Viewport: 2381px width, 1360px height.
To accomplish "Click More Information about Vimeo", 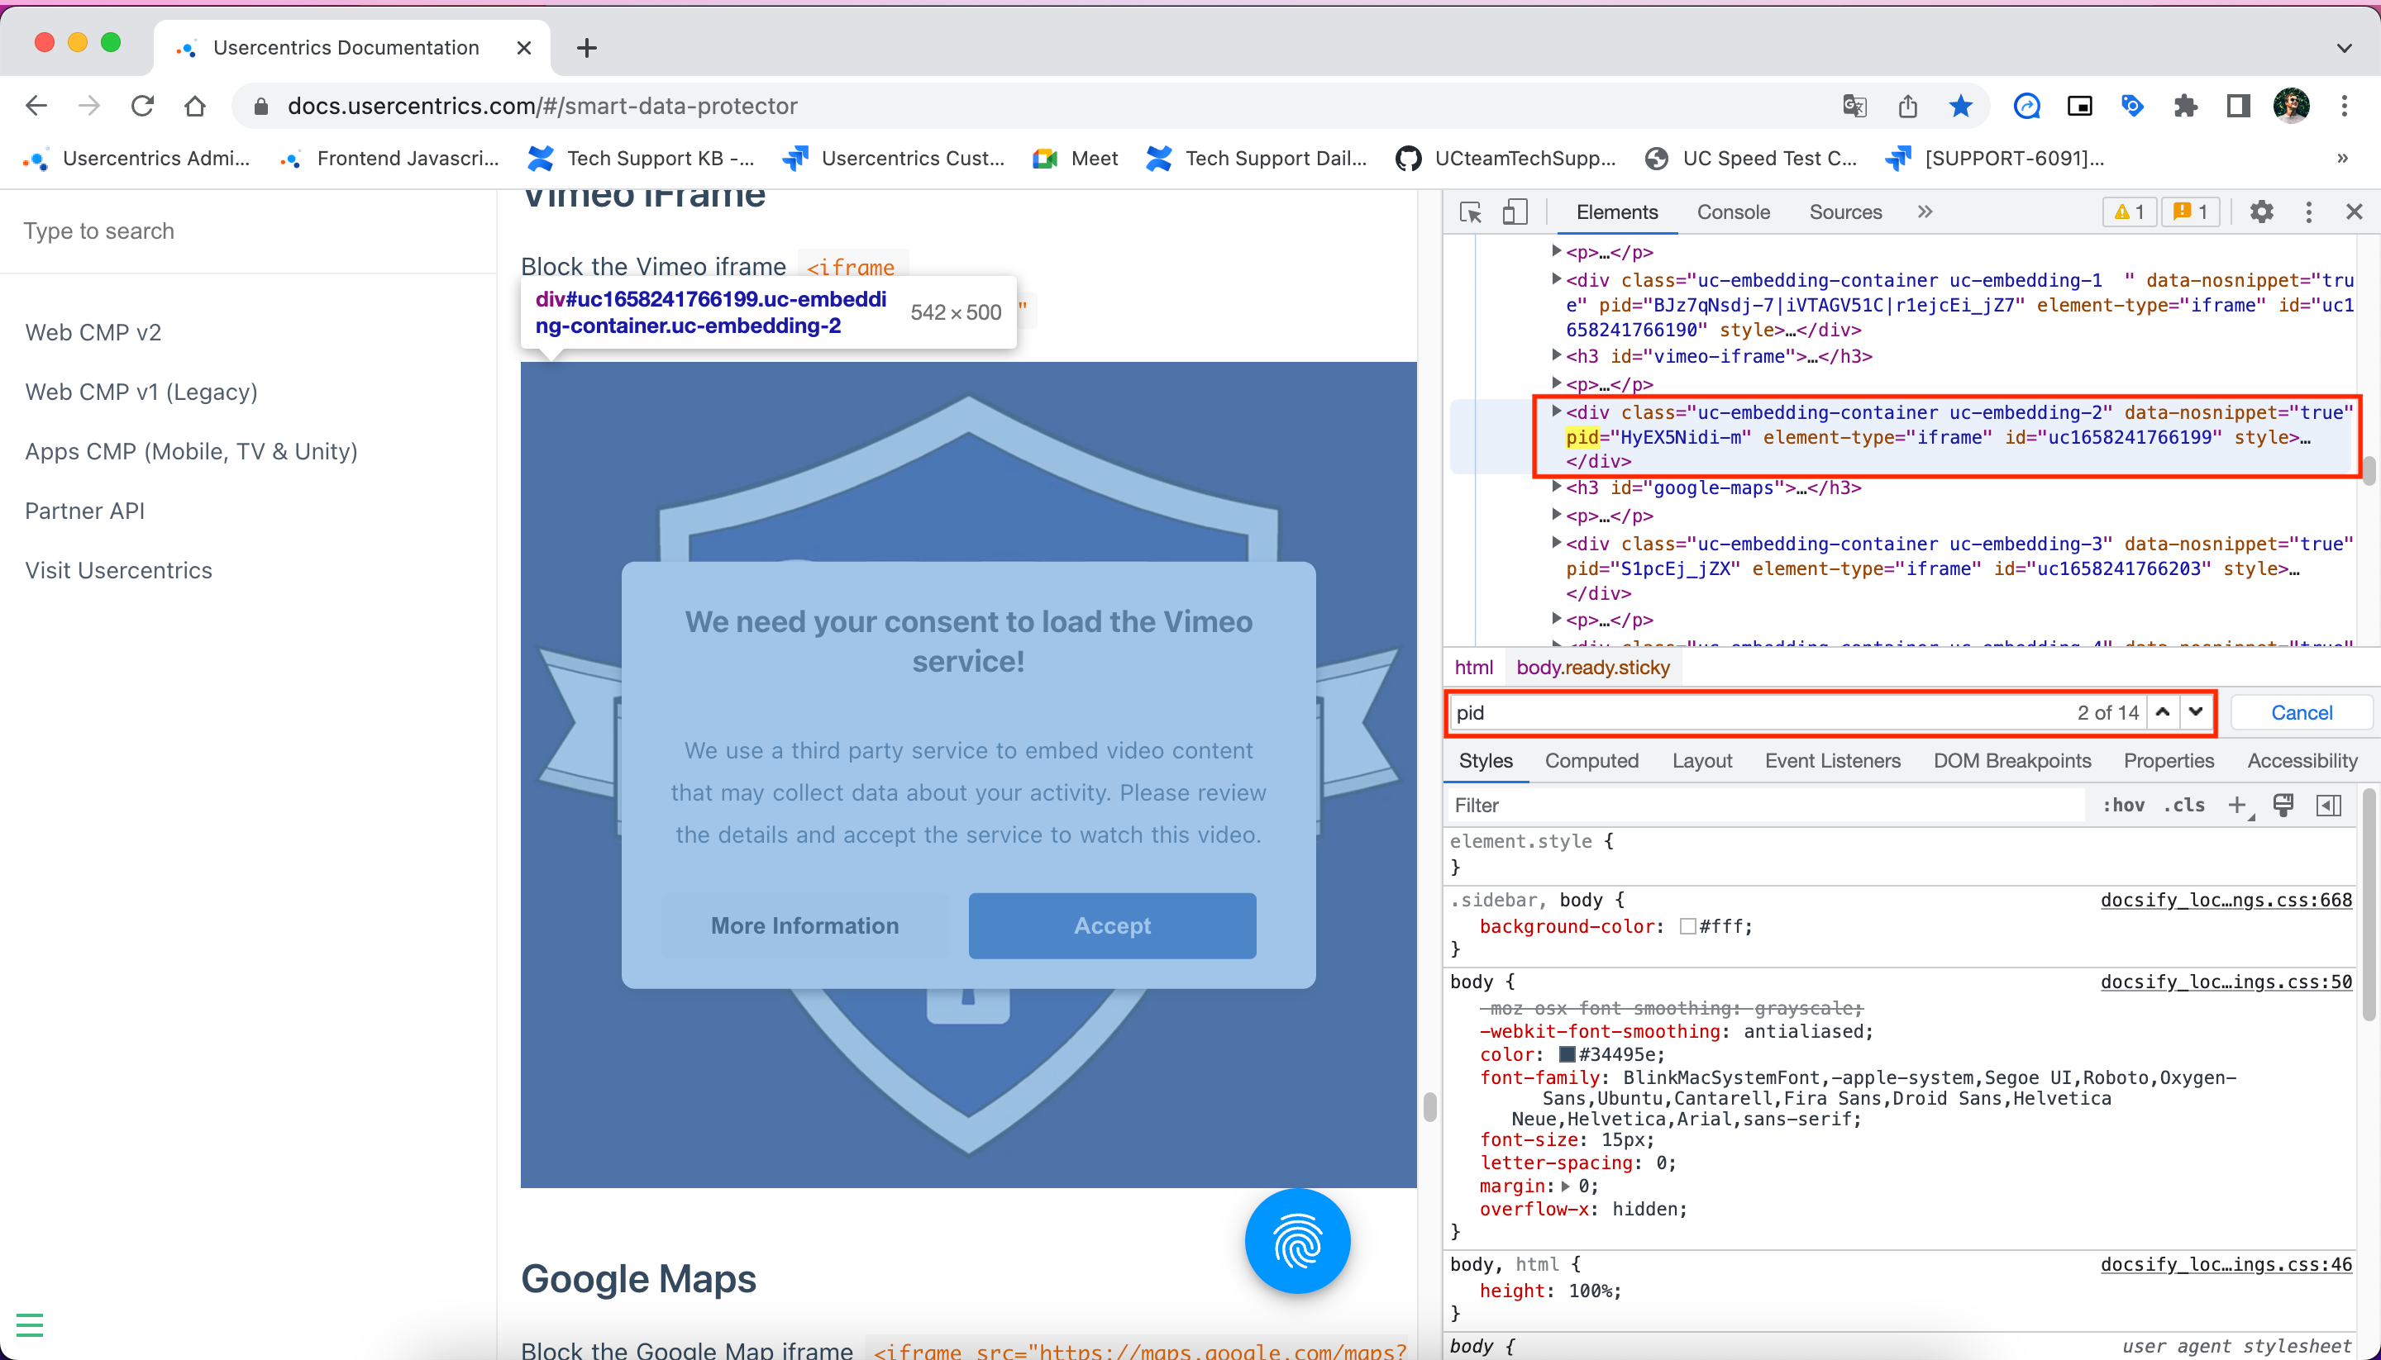I will pyautogui.click(x=804, y=925).
